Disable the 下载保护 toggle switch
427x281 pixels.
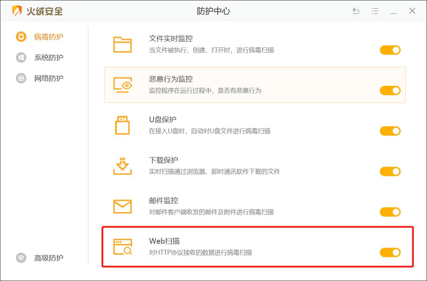390,172
